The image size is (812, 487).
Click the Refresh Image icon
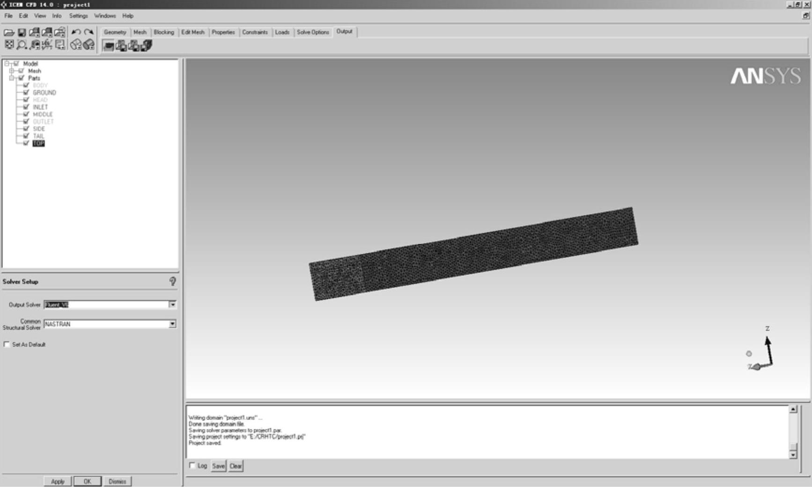point(60,45)
